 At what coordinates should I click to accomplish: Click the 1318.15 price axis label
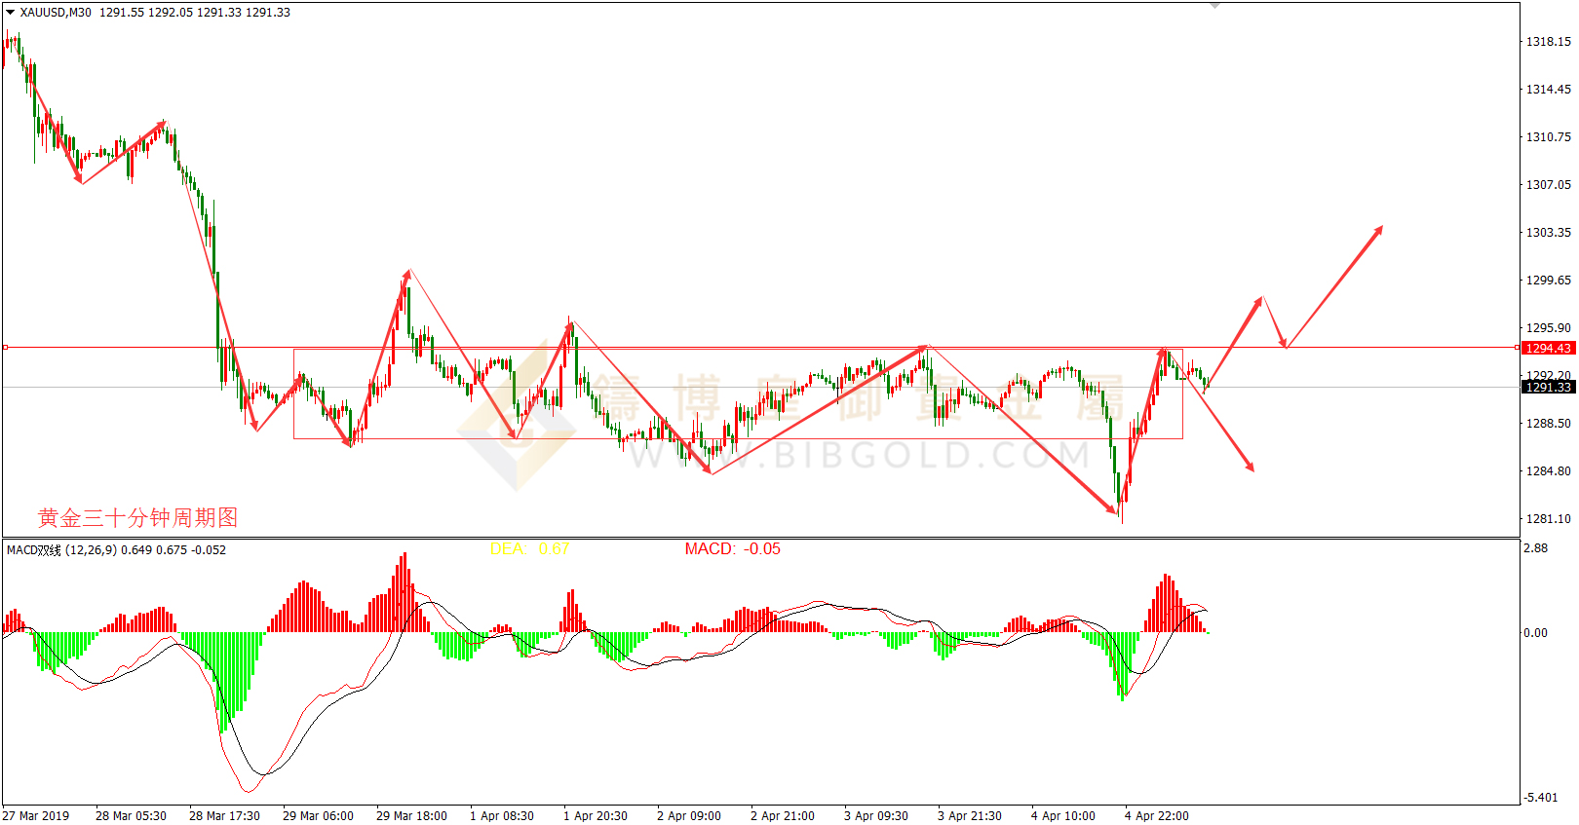pyautogui.click(x=1548, y=42)
